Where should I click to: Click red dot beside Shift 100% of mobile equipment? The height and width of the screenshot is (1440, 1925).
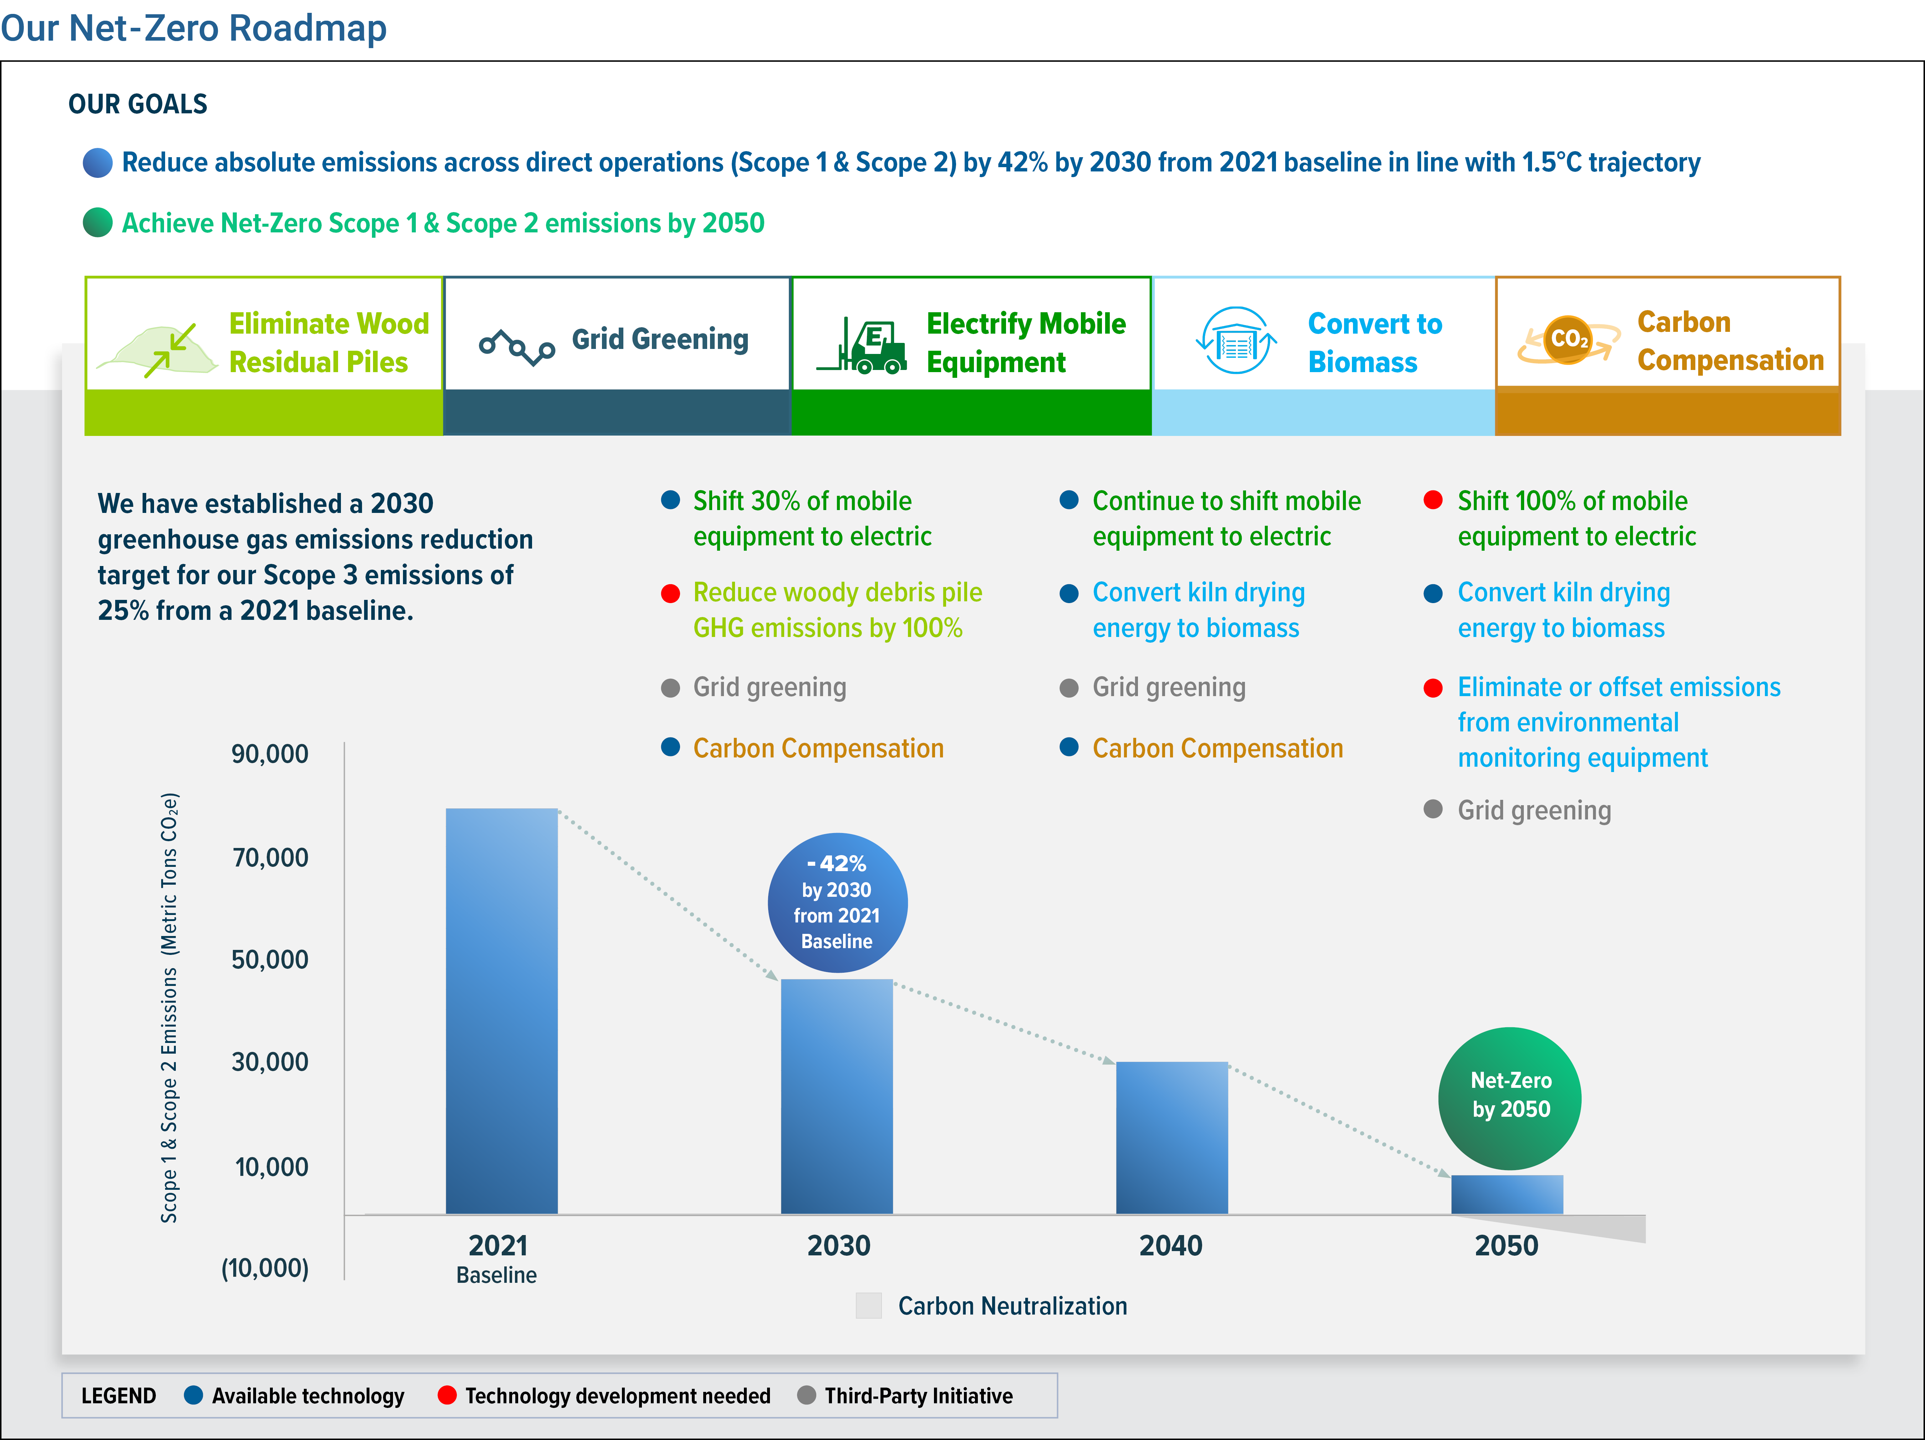(x=1433, y=500)
